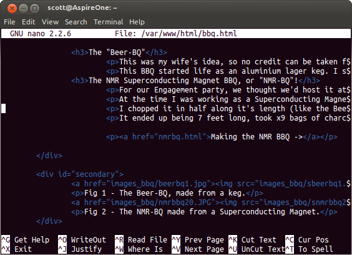The image size is (352, 255).
Task: Click the Fig 2 NMR-BQ caption line
Action: tap(204, 212)
